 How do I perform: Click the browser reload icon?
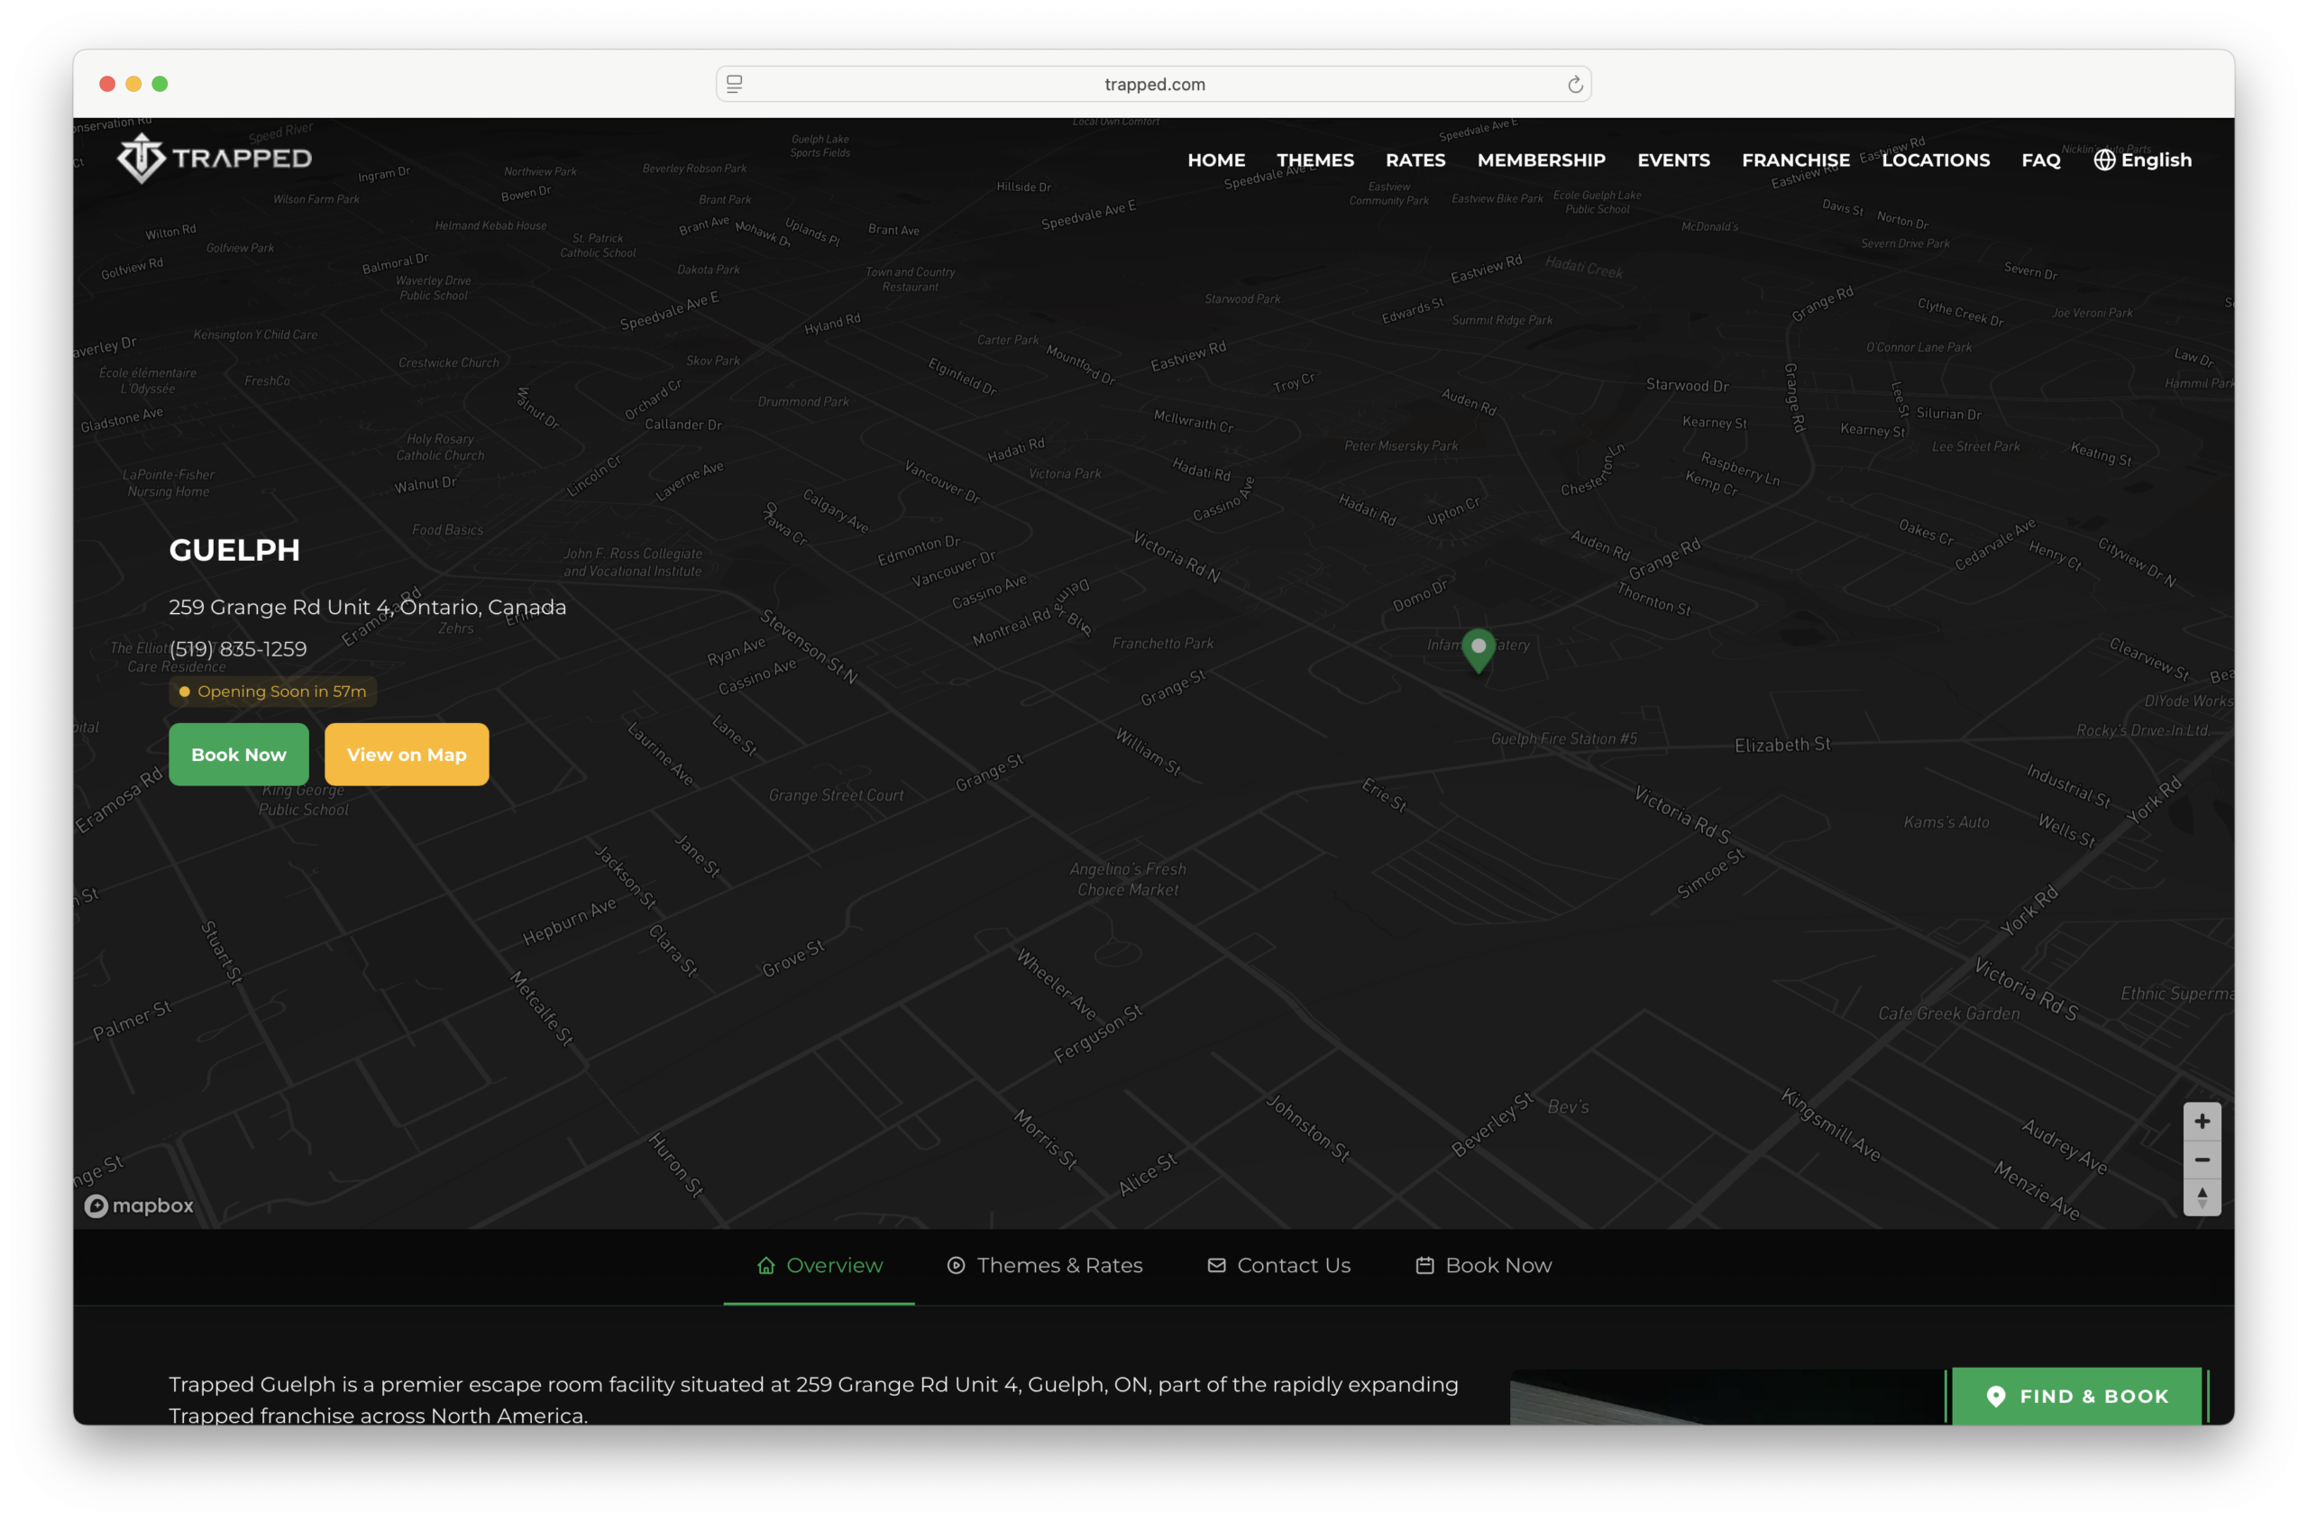[x=1574, y=85]
